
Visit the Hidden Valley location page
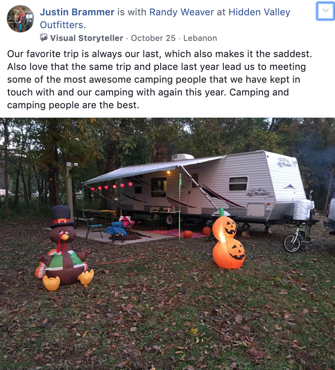(259, 12)
